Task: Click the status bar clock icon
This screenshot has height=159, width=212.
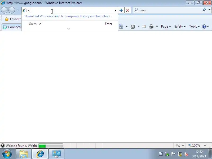Action: point(3,145)
